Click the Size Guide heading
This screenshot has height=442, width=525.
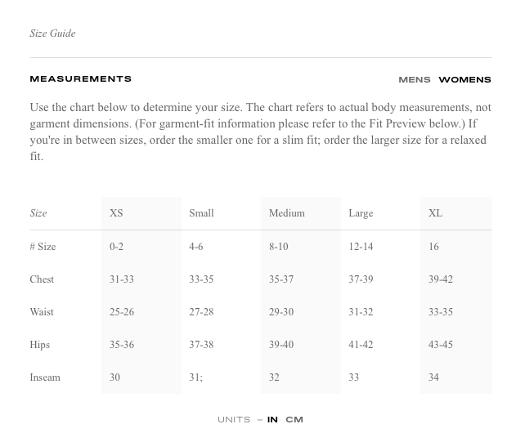coord(52,33)
